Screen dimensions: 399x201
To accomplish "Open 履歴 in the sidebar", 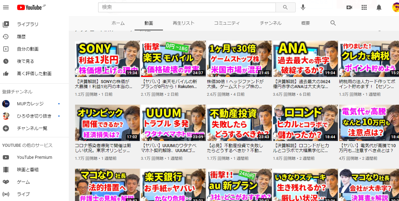I will tap(21, 37).
